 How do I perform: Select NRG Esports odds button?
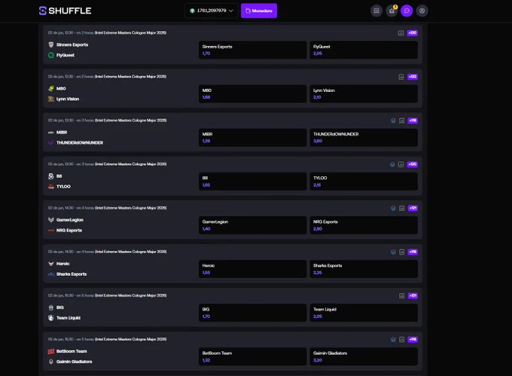coord(364,225)
